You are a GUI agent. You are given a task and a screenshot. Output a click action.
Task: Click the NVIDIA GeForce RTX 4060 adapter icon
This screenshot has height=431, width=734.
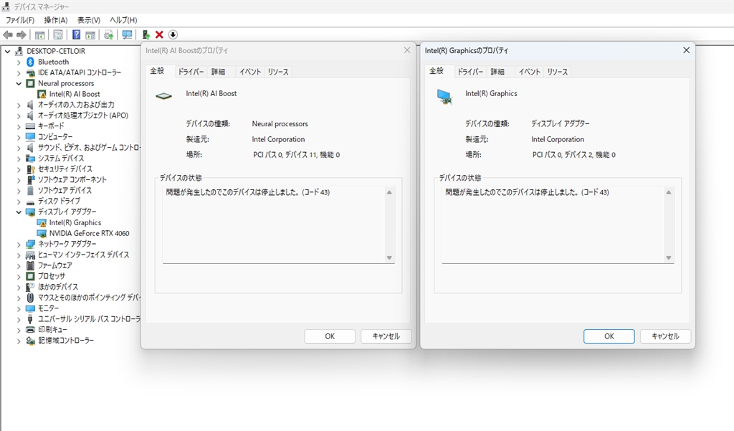pyautogui.click(x=42, y=233)
